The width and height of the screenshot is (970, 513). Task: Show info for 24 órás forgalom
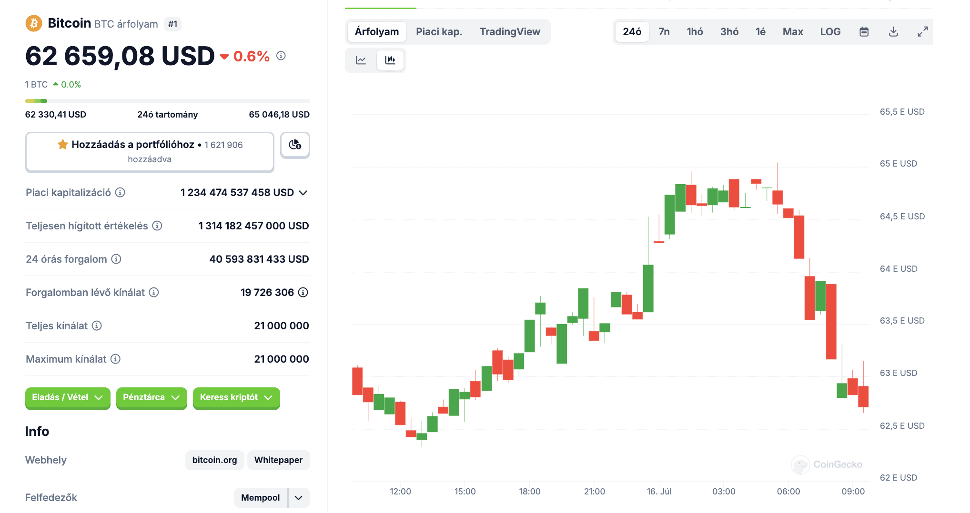point(116,259)
